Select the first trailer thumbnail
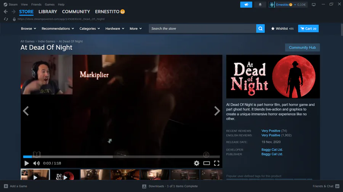The width and height of the screenshot is (343, 192). (x=35, y=175)
